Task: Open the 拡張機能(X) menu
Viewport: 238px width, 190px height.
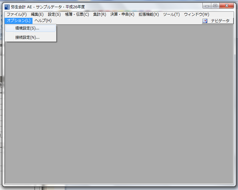Action: (x=148, y=14)
